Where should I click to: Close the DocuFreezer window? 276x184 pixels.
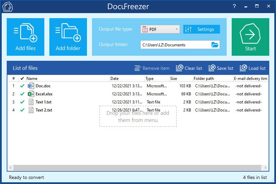pyautogui.click(x=268, y=6)
